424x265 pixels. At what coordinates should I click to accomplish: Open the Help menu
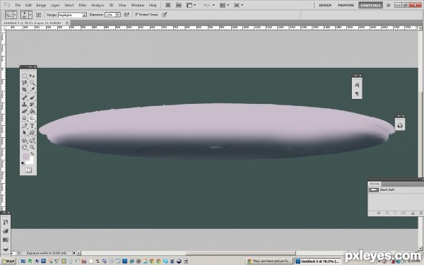click(153, 5)
